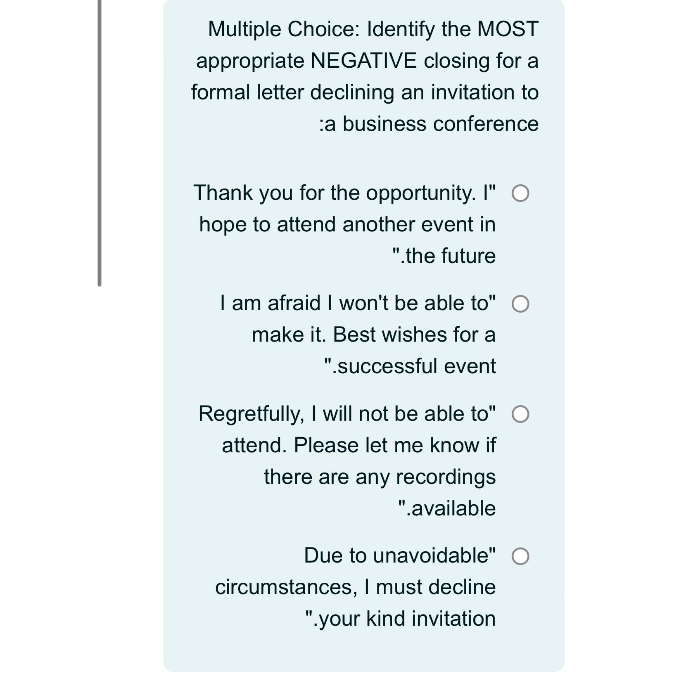This screenshot has height=693, width=693.
Task: Click the answer text 'Thank you for the opportunity'
Action: click(x=344, y=192)
